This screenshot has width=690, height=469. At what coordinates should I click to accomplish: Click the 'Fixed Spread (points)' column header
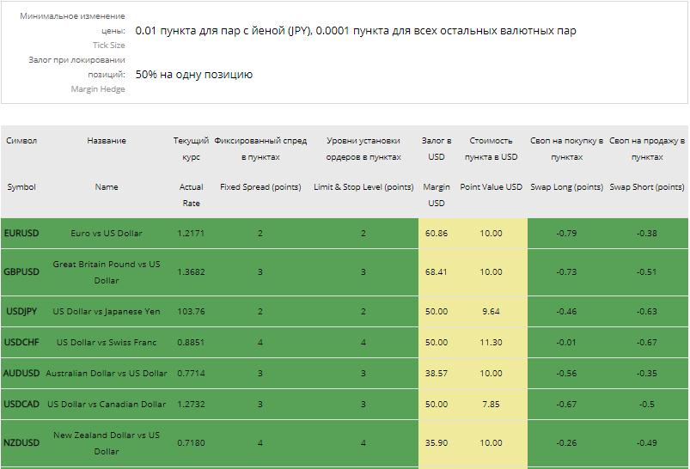260,187
